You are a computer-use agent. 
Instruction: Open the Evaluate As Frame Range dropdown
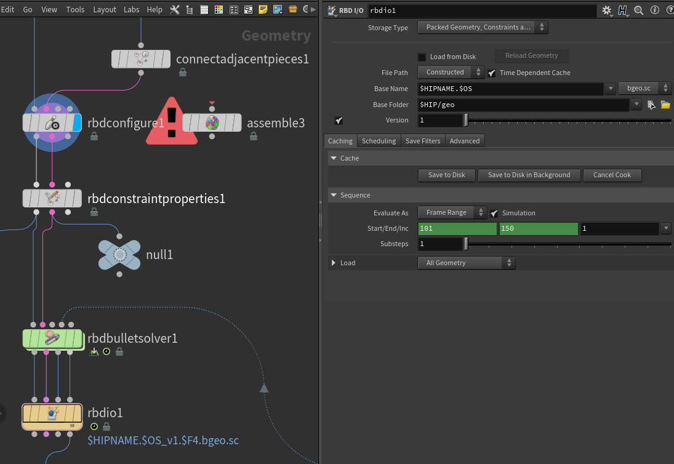[x=452, y=212]
